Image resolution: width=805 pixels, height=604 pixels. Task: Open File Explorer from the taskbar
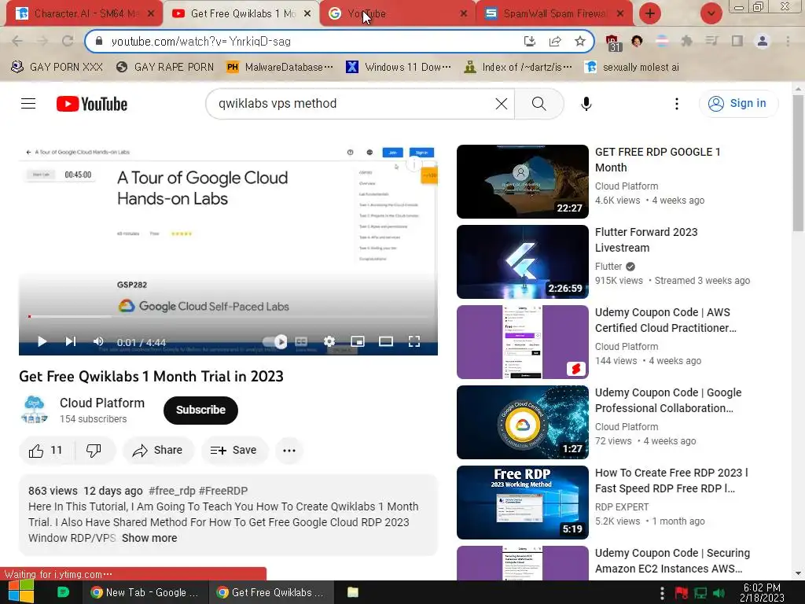[353, 592]
